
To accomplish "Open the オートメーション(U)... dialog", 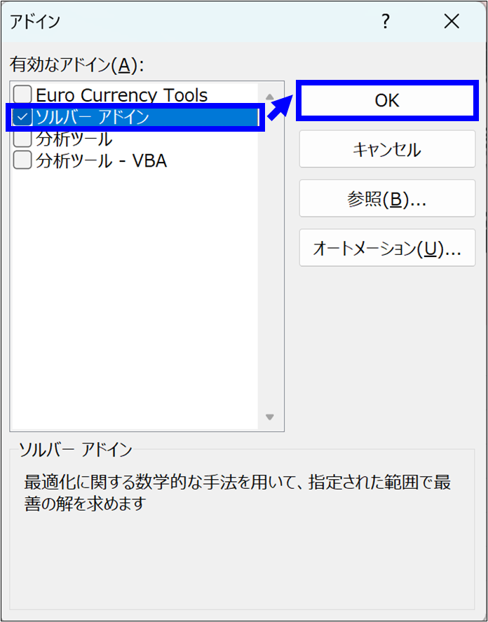I will (x=387, y=249).
